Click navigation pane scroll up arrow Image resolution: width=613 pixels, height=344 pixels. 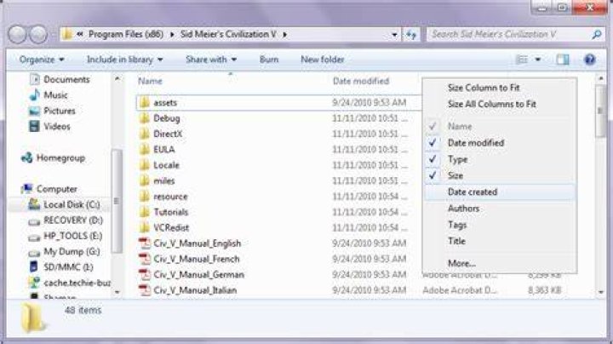tap(117, 79)
